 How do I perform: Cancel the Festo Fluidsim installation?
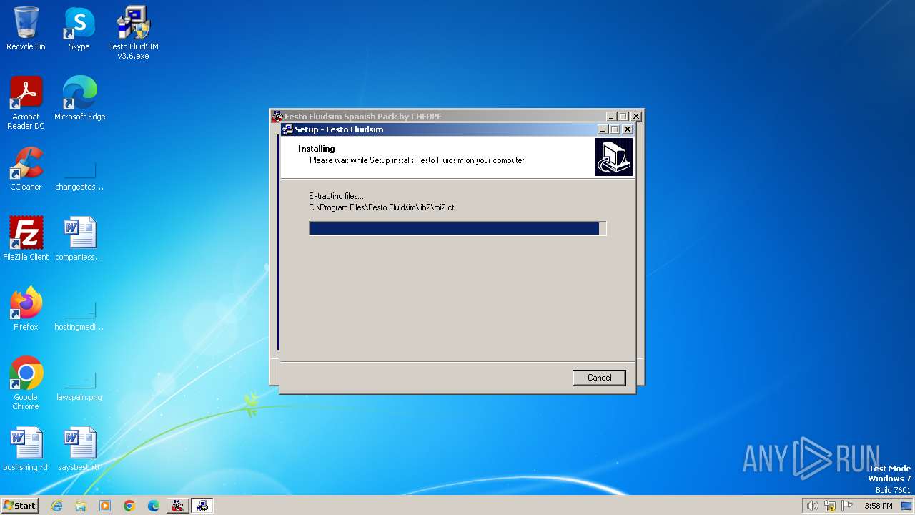pos(599,378)
